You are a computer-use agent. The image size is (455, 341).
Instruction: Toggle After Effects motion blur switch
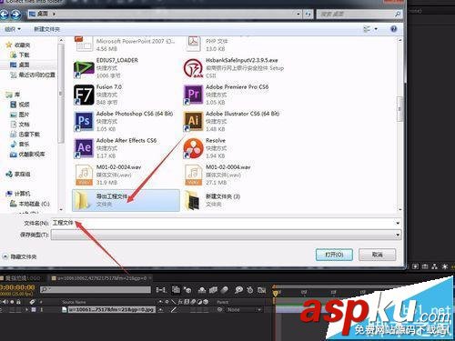[225, 290]
